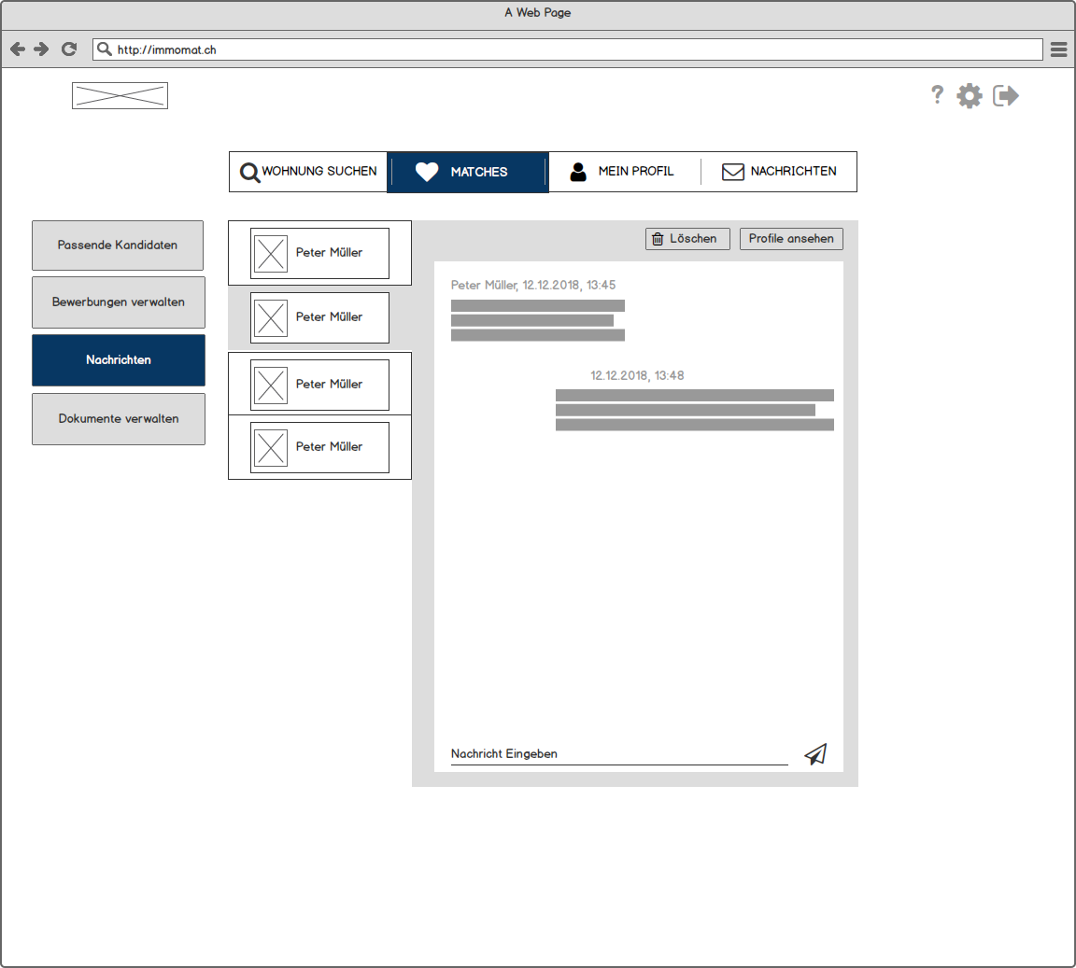
Task: Select the Matches tab
Action: tap(467, 172)
